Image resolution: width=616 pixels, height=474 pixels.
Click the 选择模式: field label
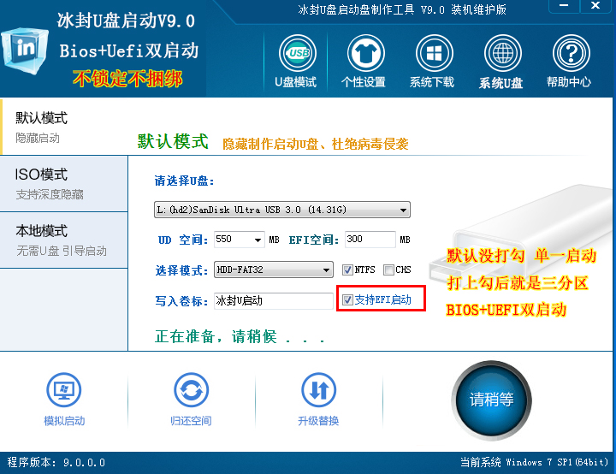(181, 270)
